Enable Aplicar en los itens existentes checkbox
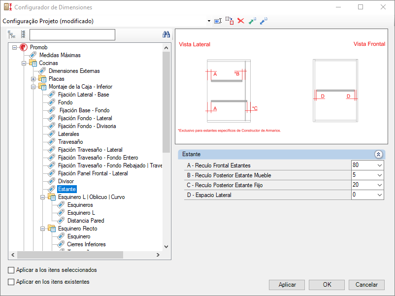Image resolution: width=395 pixels, height=296 pixels. (x=11, y=282)
